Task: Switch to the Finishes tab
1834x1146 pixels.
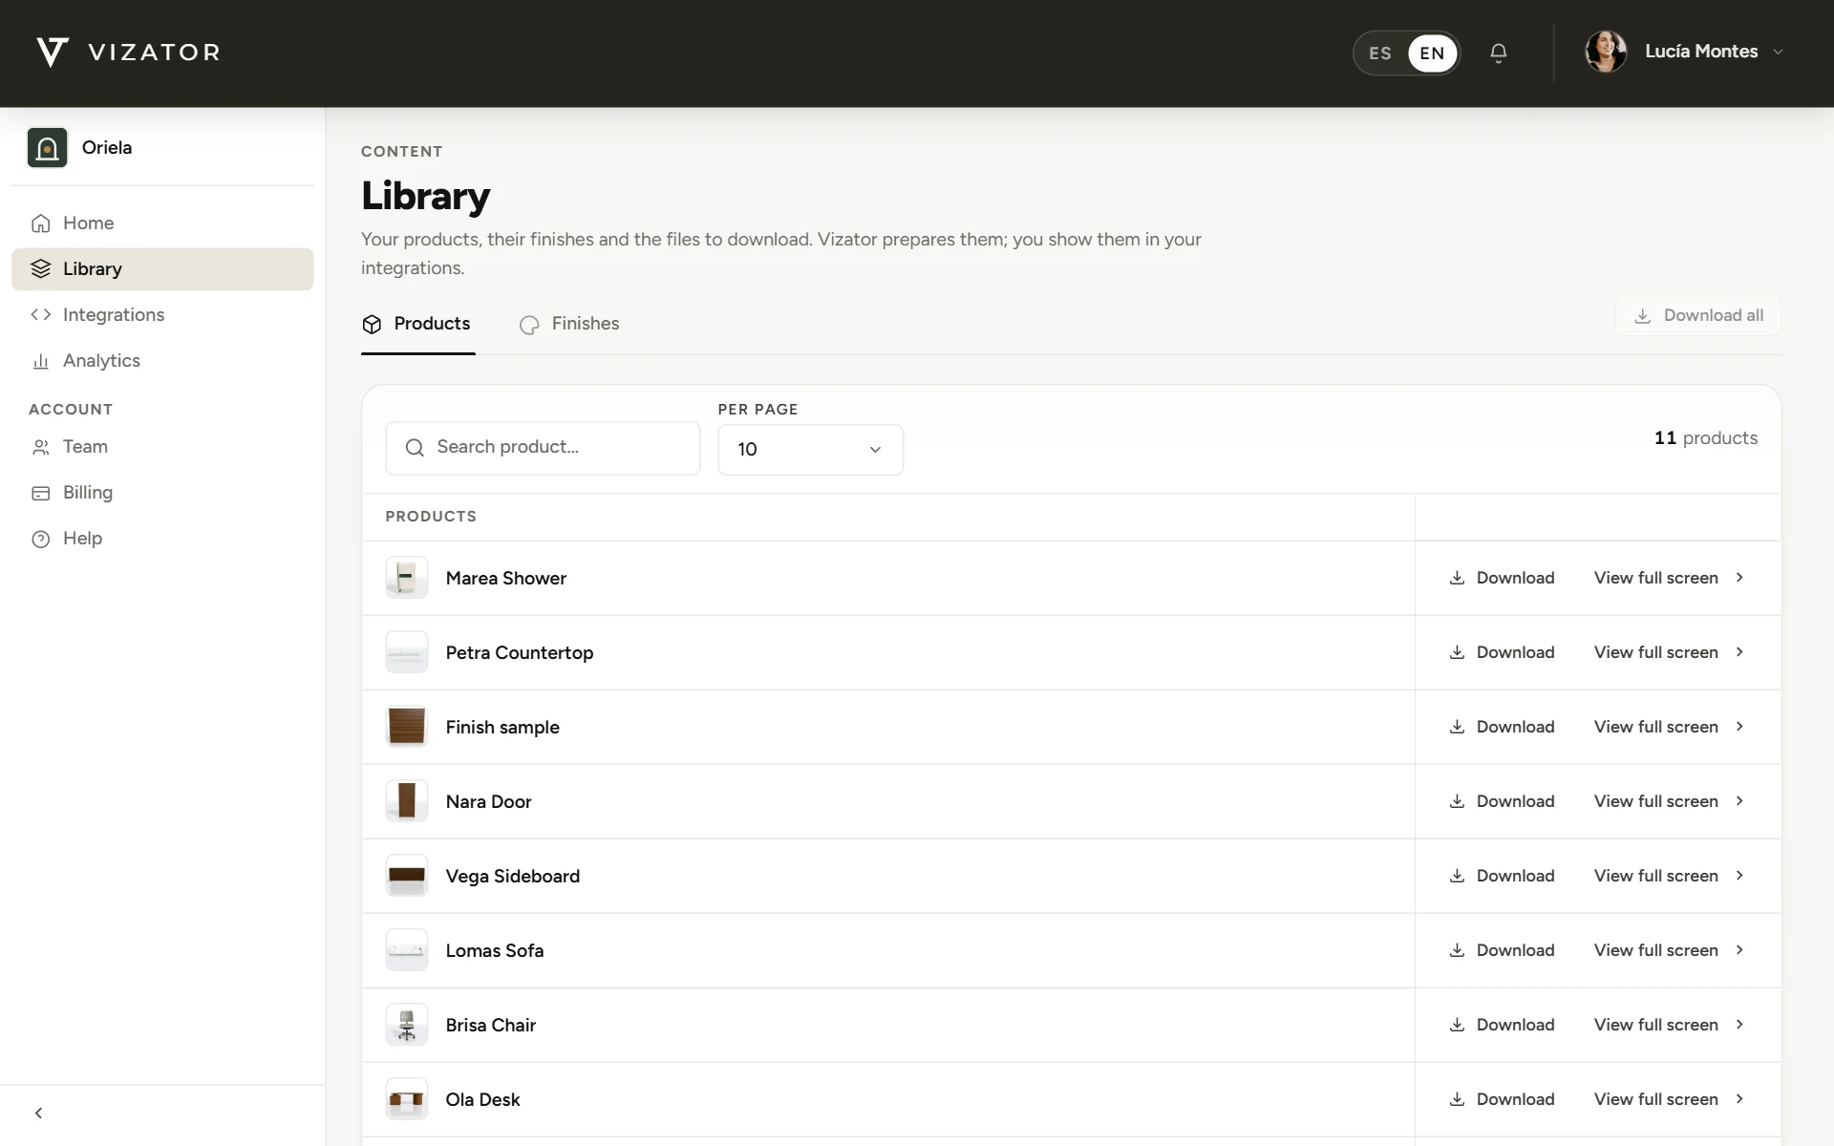Action: coord(569,324)
